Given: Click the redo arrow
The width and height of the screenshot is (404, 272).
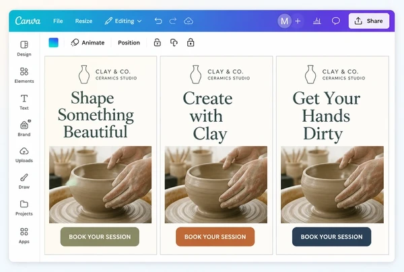Looking at the screenshot, I should coord(173,21).
